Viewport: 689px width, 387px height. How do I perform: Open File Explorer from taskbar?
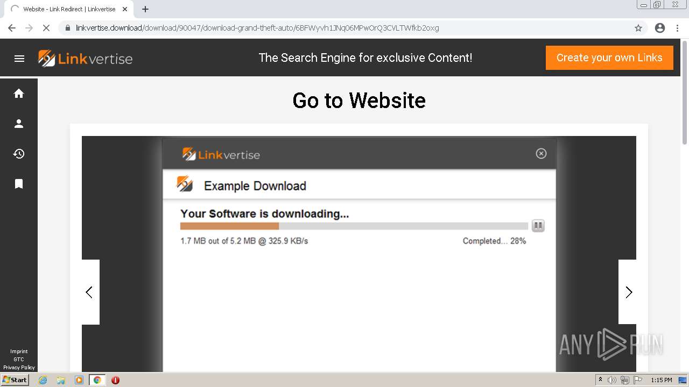(61, 380)
